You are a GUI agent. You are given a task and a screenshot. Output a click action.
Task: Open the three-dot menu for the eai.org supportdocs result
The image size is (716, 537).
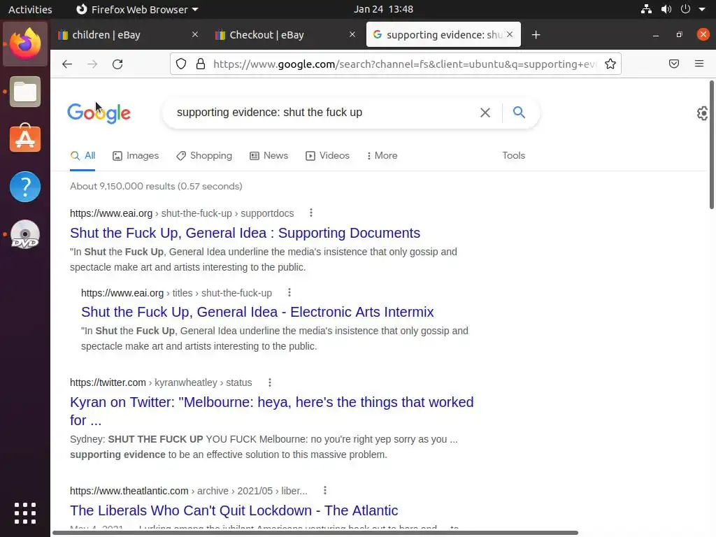pyautogui.click(x=311, y=213)
